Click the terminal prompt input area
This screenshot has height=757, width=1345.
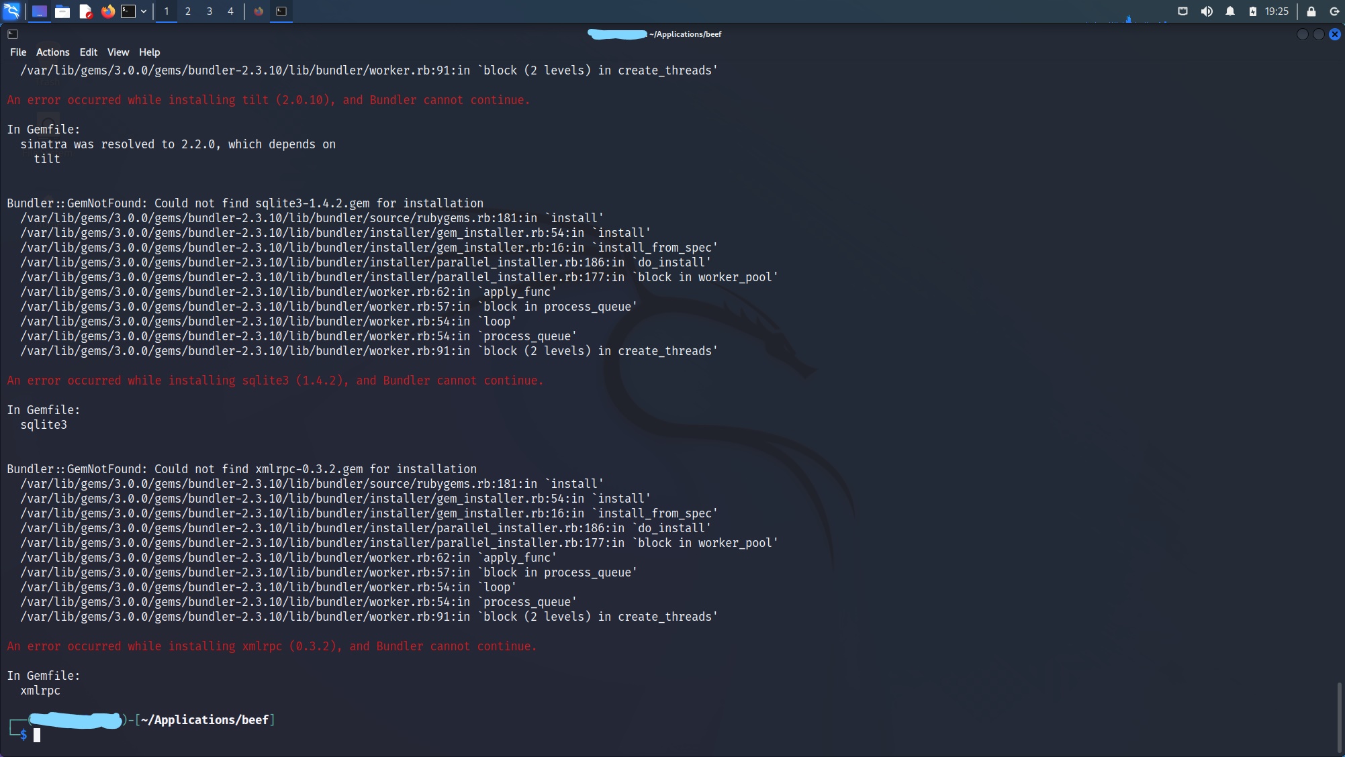click(37, 735)
